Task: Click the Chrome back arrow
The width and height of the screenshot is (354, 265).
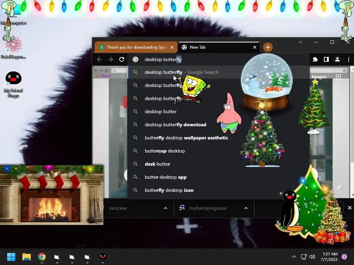Action: coord(99,59)
